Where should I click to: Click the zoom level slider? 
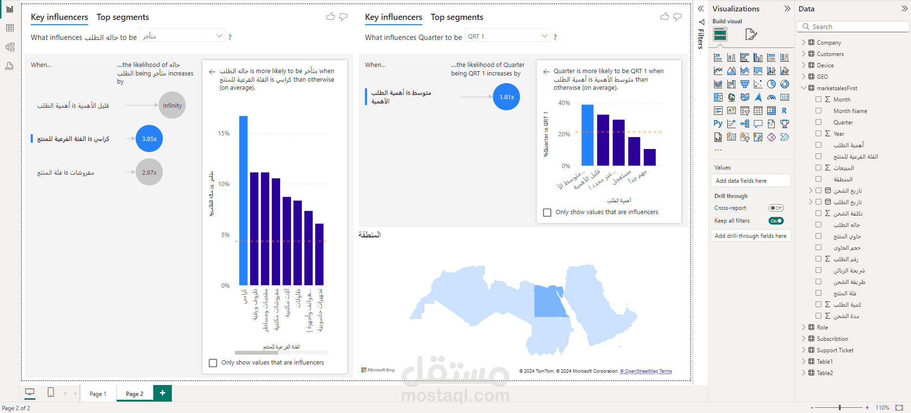[839, 407]
